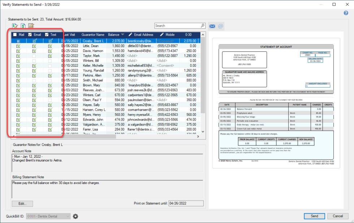
Task: Uncheck the Email header checkbox
Action: [x=30, y=35]
